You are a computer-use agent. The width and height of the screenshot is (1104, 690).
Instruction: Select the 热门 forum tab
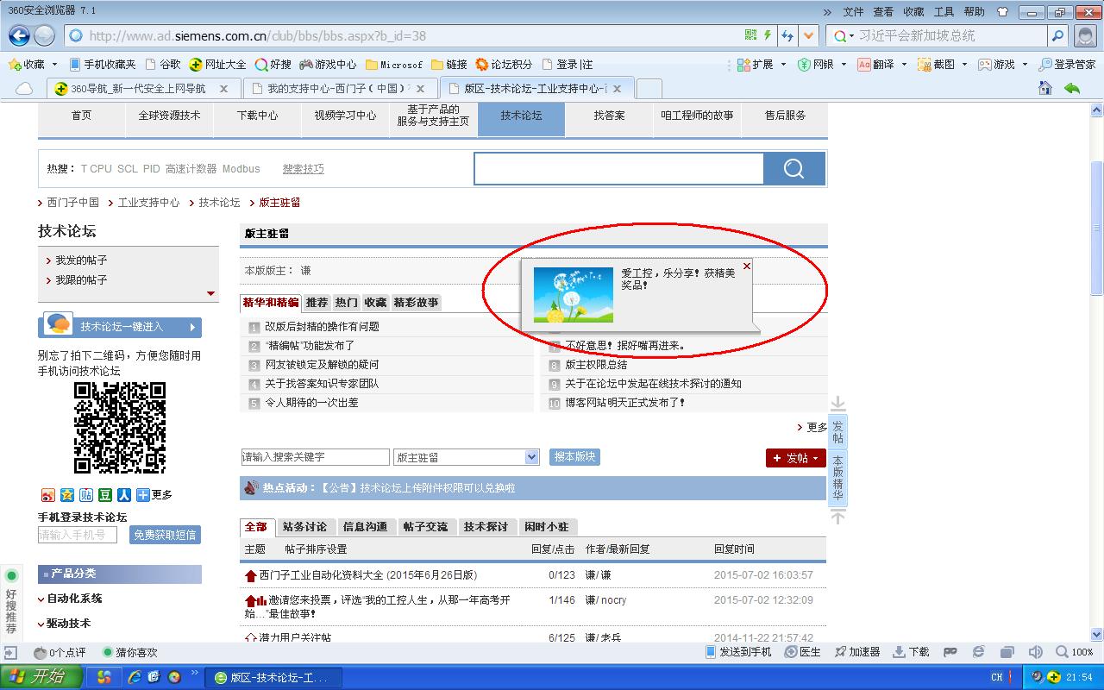tap(346, 303)
